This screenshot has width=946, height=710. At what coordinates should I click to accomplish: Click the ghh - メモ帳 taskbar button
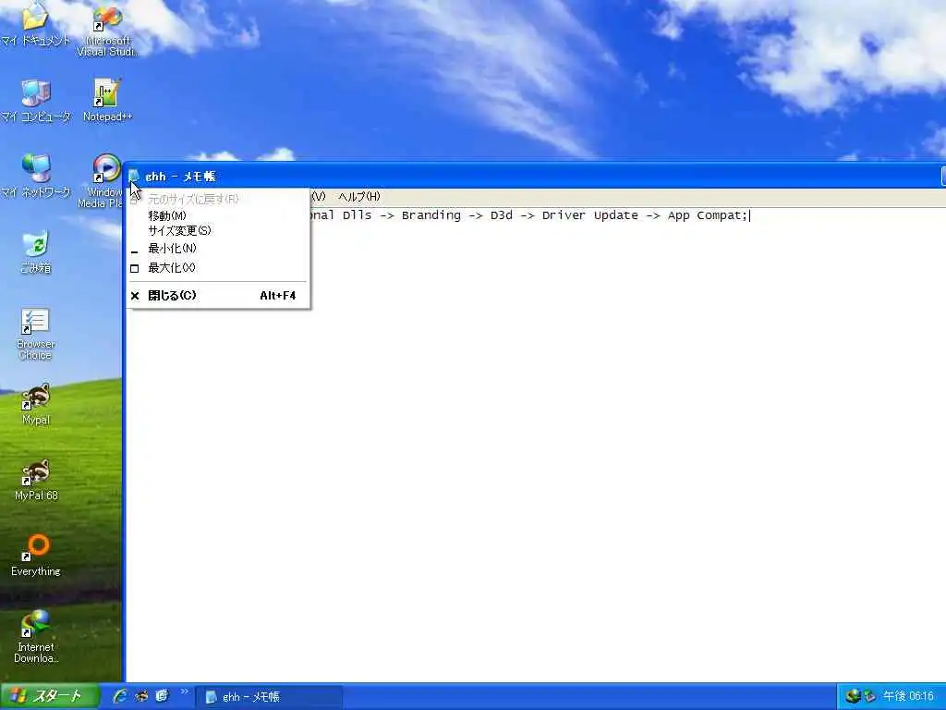point(269,697)
